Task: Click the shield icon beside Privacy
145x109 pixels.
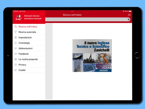Action: [x=15, y=65]
